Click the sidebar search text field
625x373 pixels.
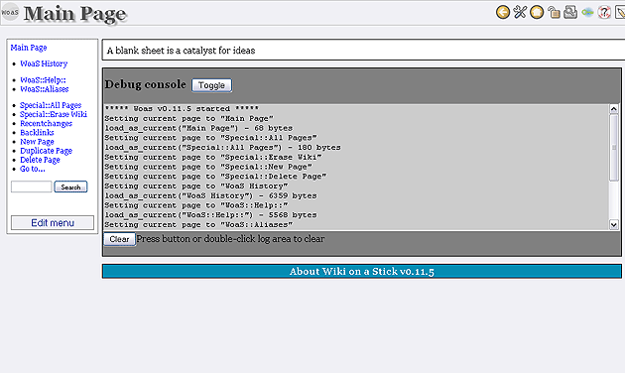tap(32, 186)
